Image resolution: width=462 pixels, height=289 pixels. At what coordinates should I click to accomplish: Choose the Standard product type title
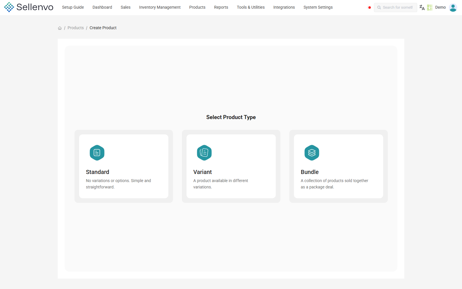[x=98, y=172]
